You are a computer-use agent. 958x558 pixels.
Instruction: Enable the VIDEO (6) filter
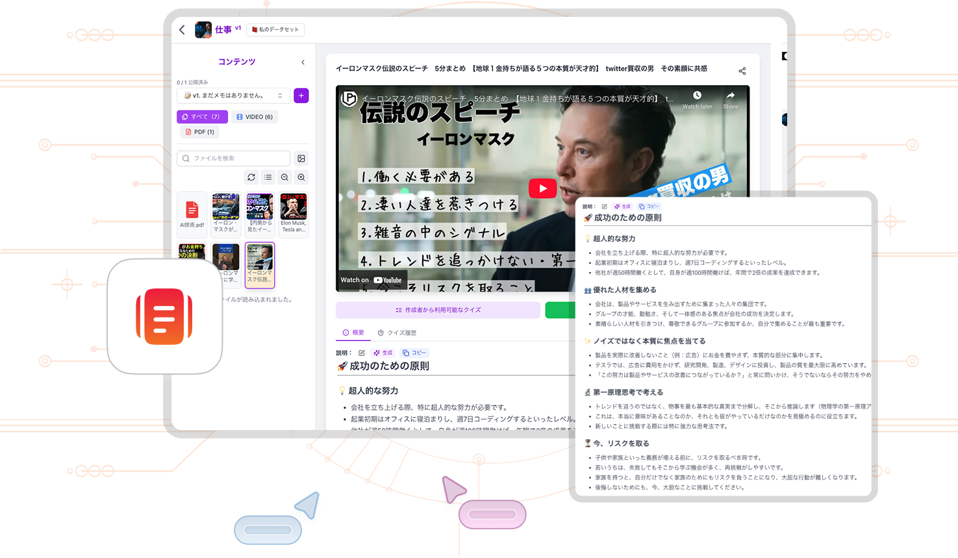coord(255,116)
